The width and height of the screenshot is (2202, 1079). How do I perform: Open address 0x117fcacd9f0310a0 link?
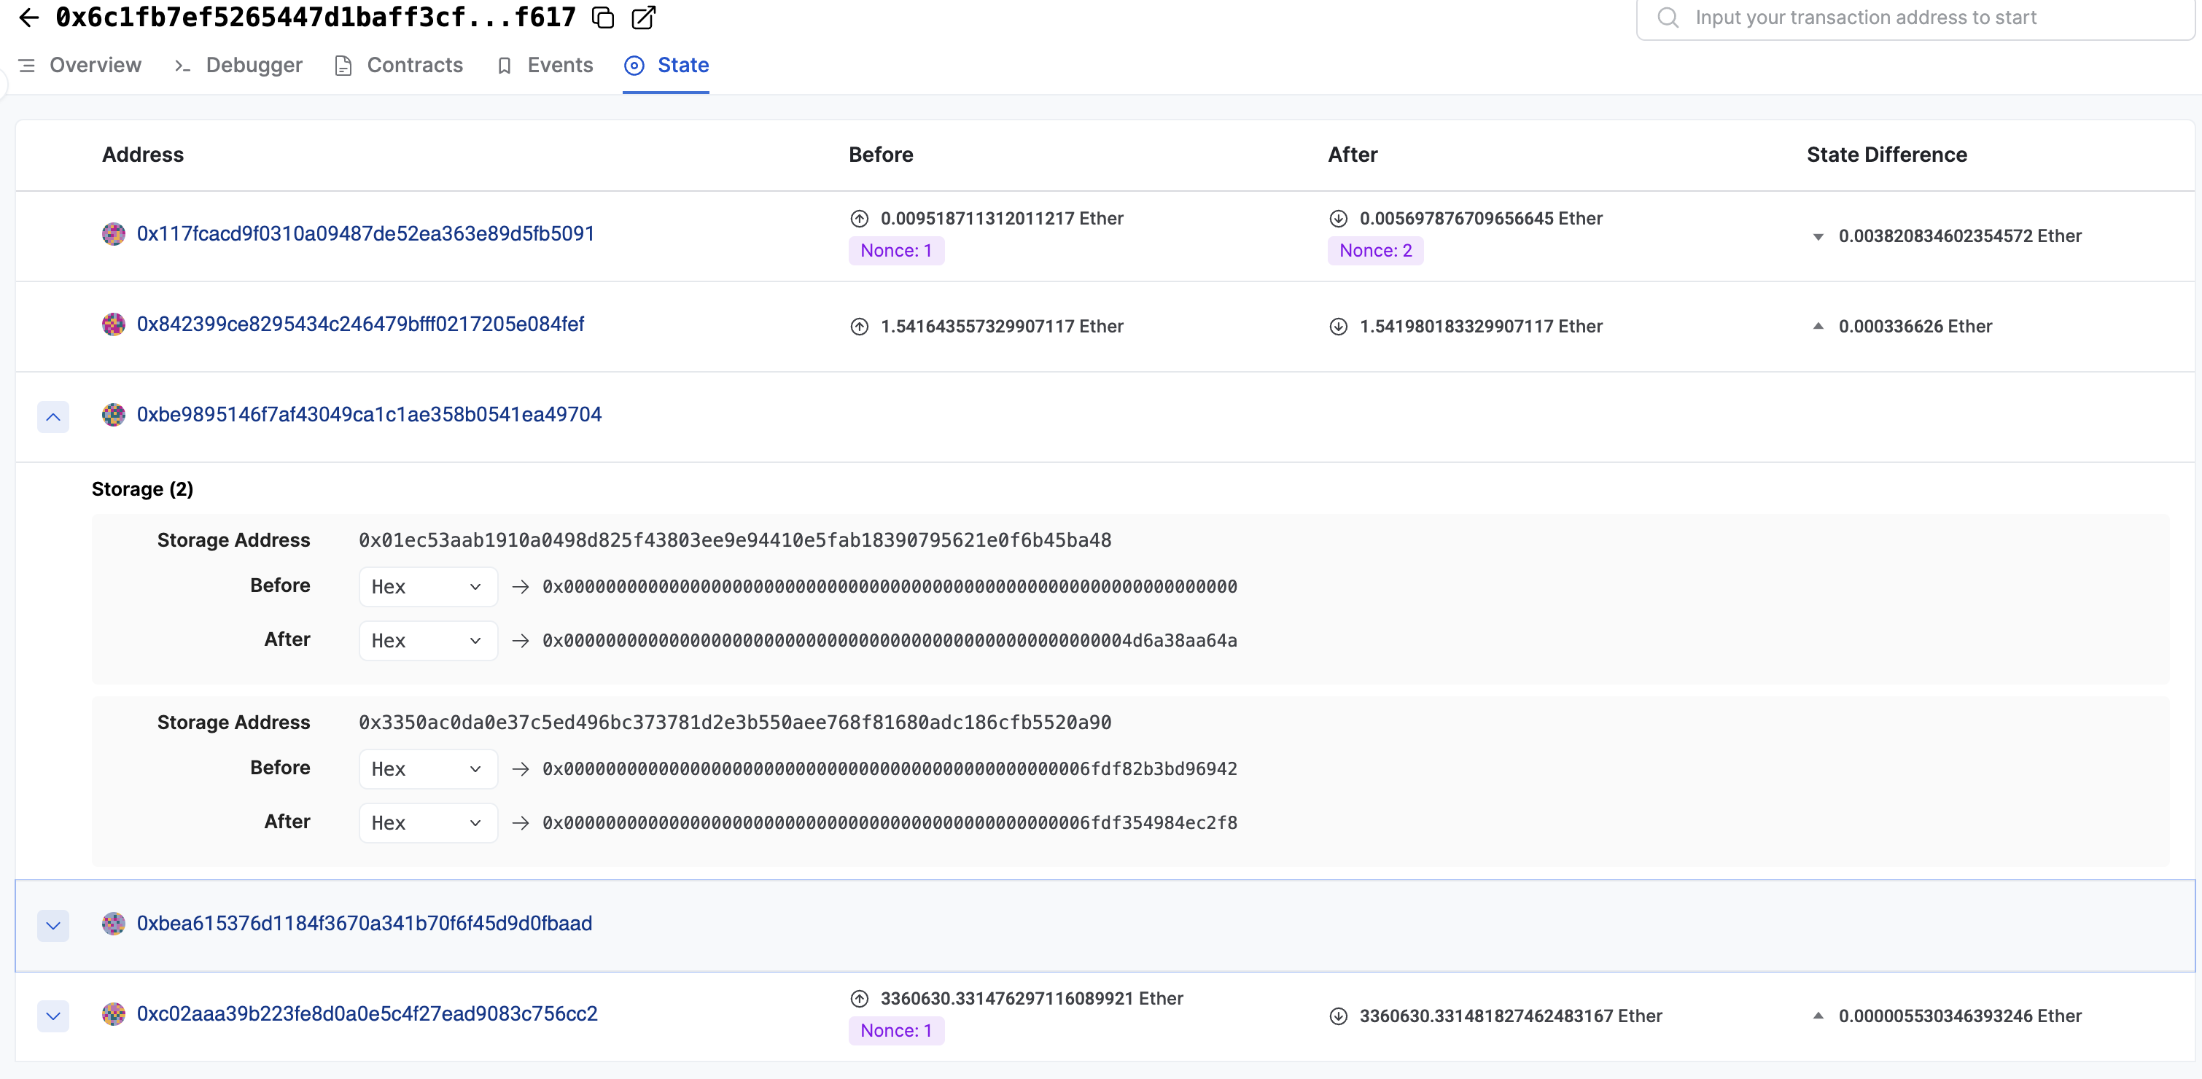pyautogui.click(x=365, y=233)
